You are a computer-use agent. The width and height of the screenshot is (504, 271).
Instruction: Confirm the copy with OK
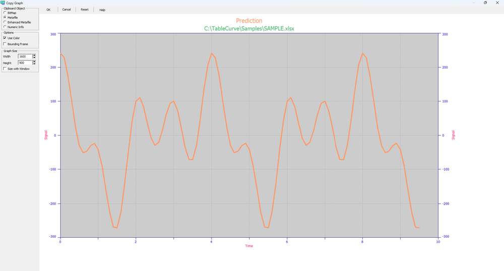(x=48, y=10)
